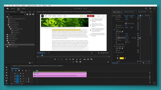
Task: Switch to Export workspace
Action: 23,8
